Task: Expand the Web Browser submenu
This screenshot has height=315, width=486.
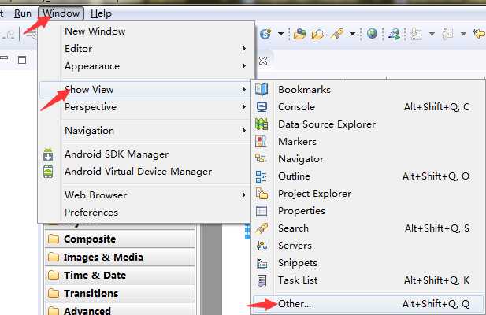Action: click(146, 195)
